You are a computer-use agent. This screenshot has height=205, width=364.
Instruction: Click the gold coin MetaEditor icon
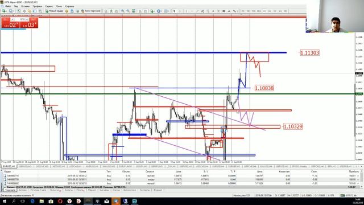click(67, 11)
